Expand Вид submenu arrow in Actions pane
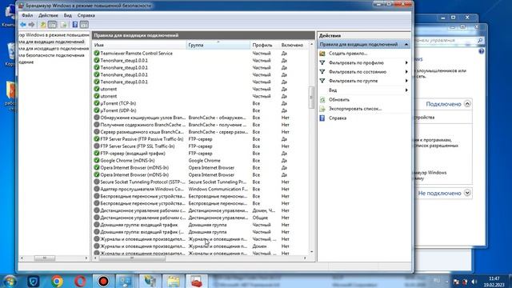Screen dimensions: 512x288 pyautogui.click(x=406, y=90)
